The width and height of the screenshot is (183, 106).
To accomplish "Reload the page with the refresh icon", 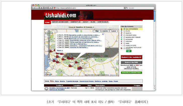I will tap(41, 8).
